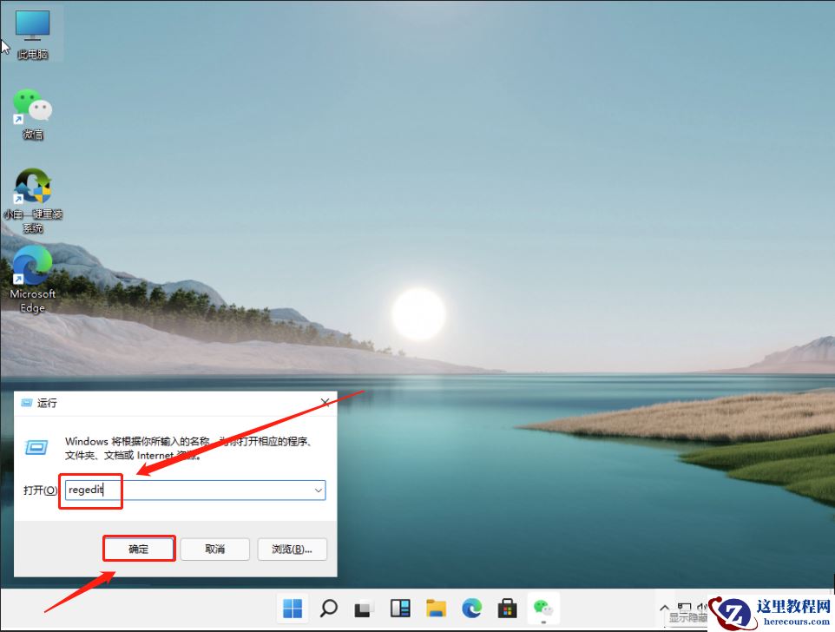This screenshot has height=632, width=835.
Task: Click 取消 to cancel the Run dialog
Action: pos(214,549)
